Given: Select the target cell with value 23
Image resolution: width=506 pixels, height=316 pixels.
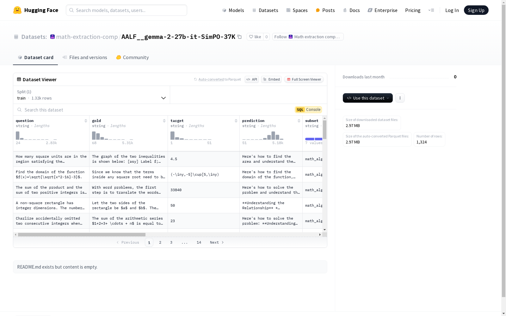Looking at the screenshot, I should [204, 221].
